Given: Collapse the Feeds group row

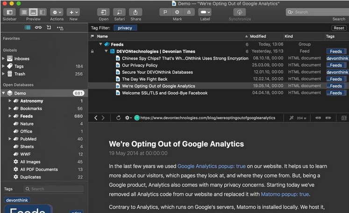Looking at the screenshot, I should (x=100, y=44).
